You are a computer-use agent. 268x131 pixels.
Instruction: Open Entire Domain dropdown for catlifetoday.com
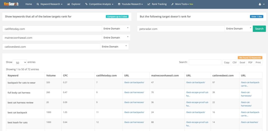click(116, 29)
